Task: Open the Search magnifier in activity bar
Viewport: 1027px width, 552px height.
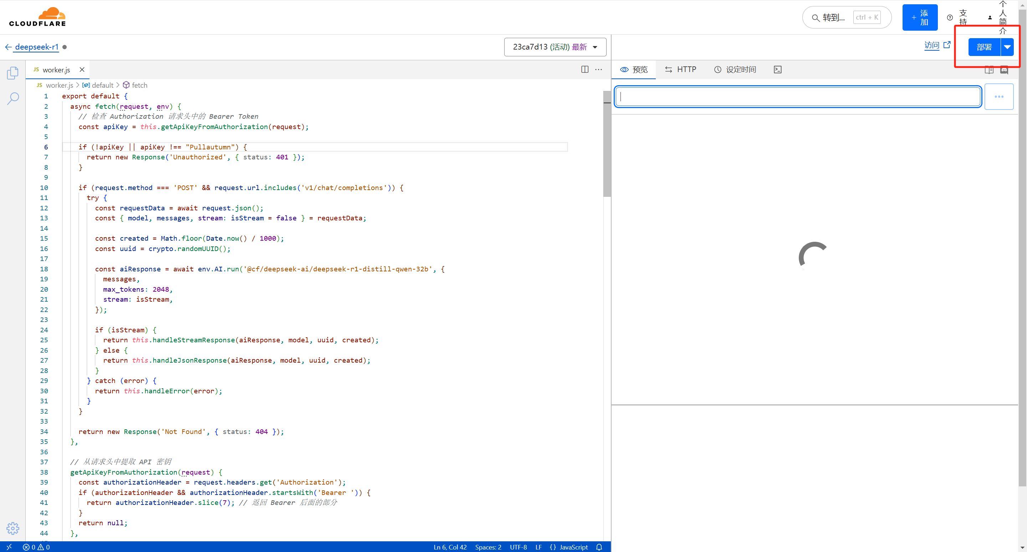Action: click(x=13, y=98)
